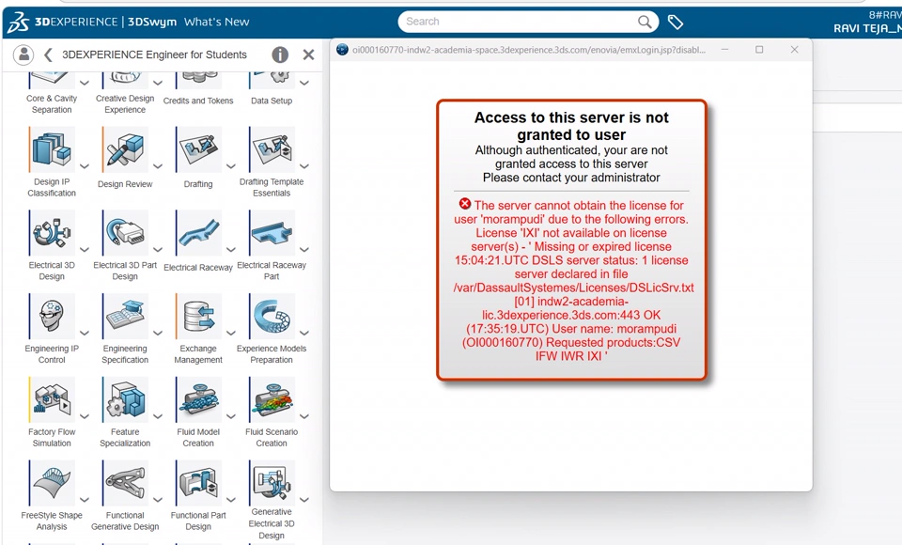The height and width of the screenshot is (545, 902).
Task: Launch Functional Part Design app
Action: (x=198, y=483)
